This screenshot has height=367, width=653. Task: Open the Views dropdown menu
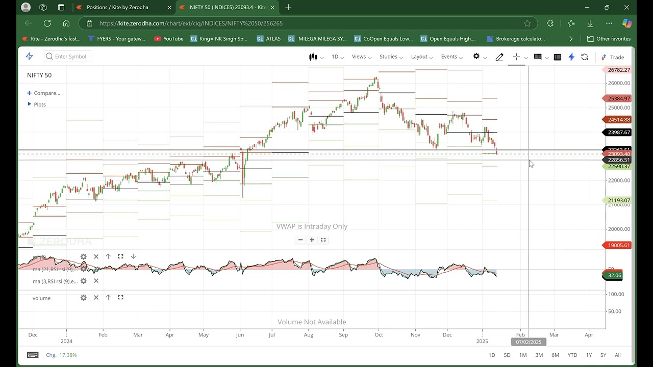[362, 57]
